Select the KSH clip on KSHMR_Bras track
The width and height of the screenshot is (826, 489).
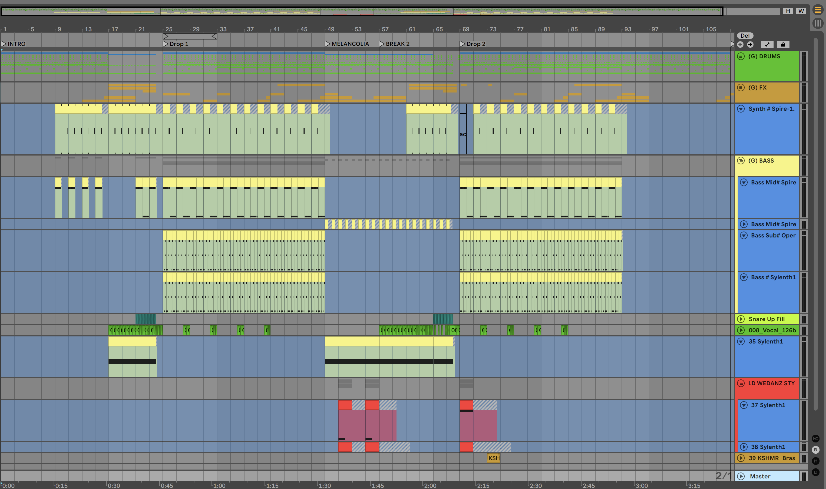[493, 458]
